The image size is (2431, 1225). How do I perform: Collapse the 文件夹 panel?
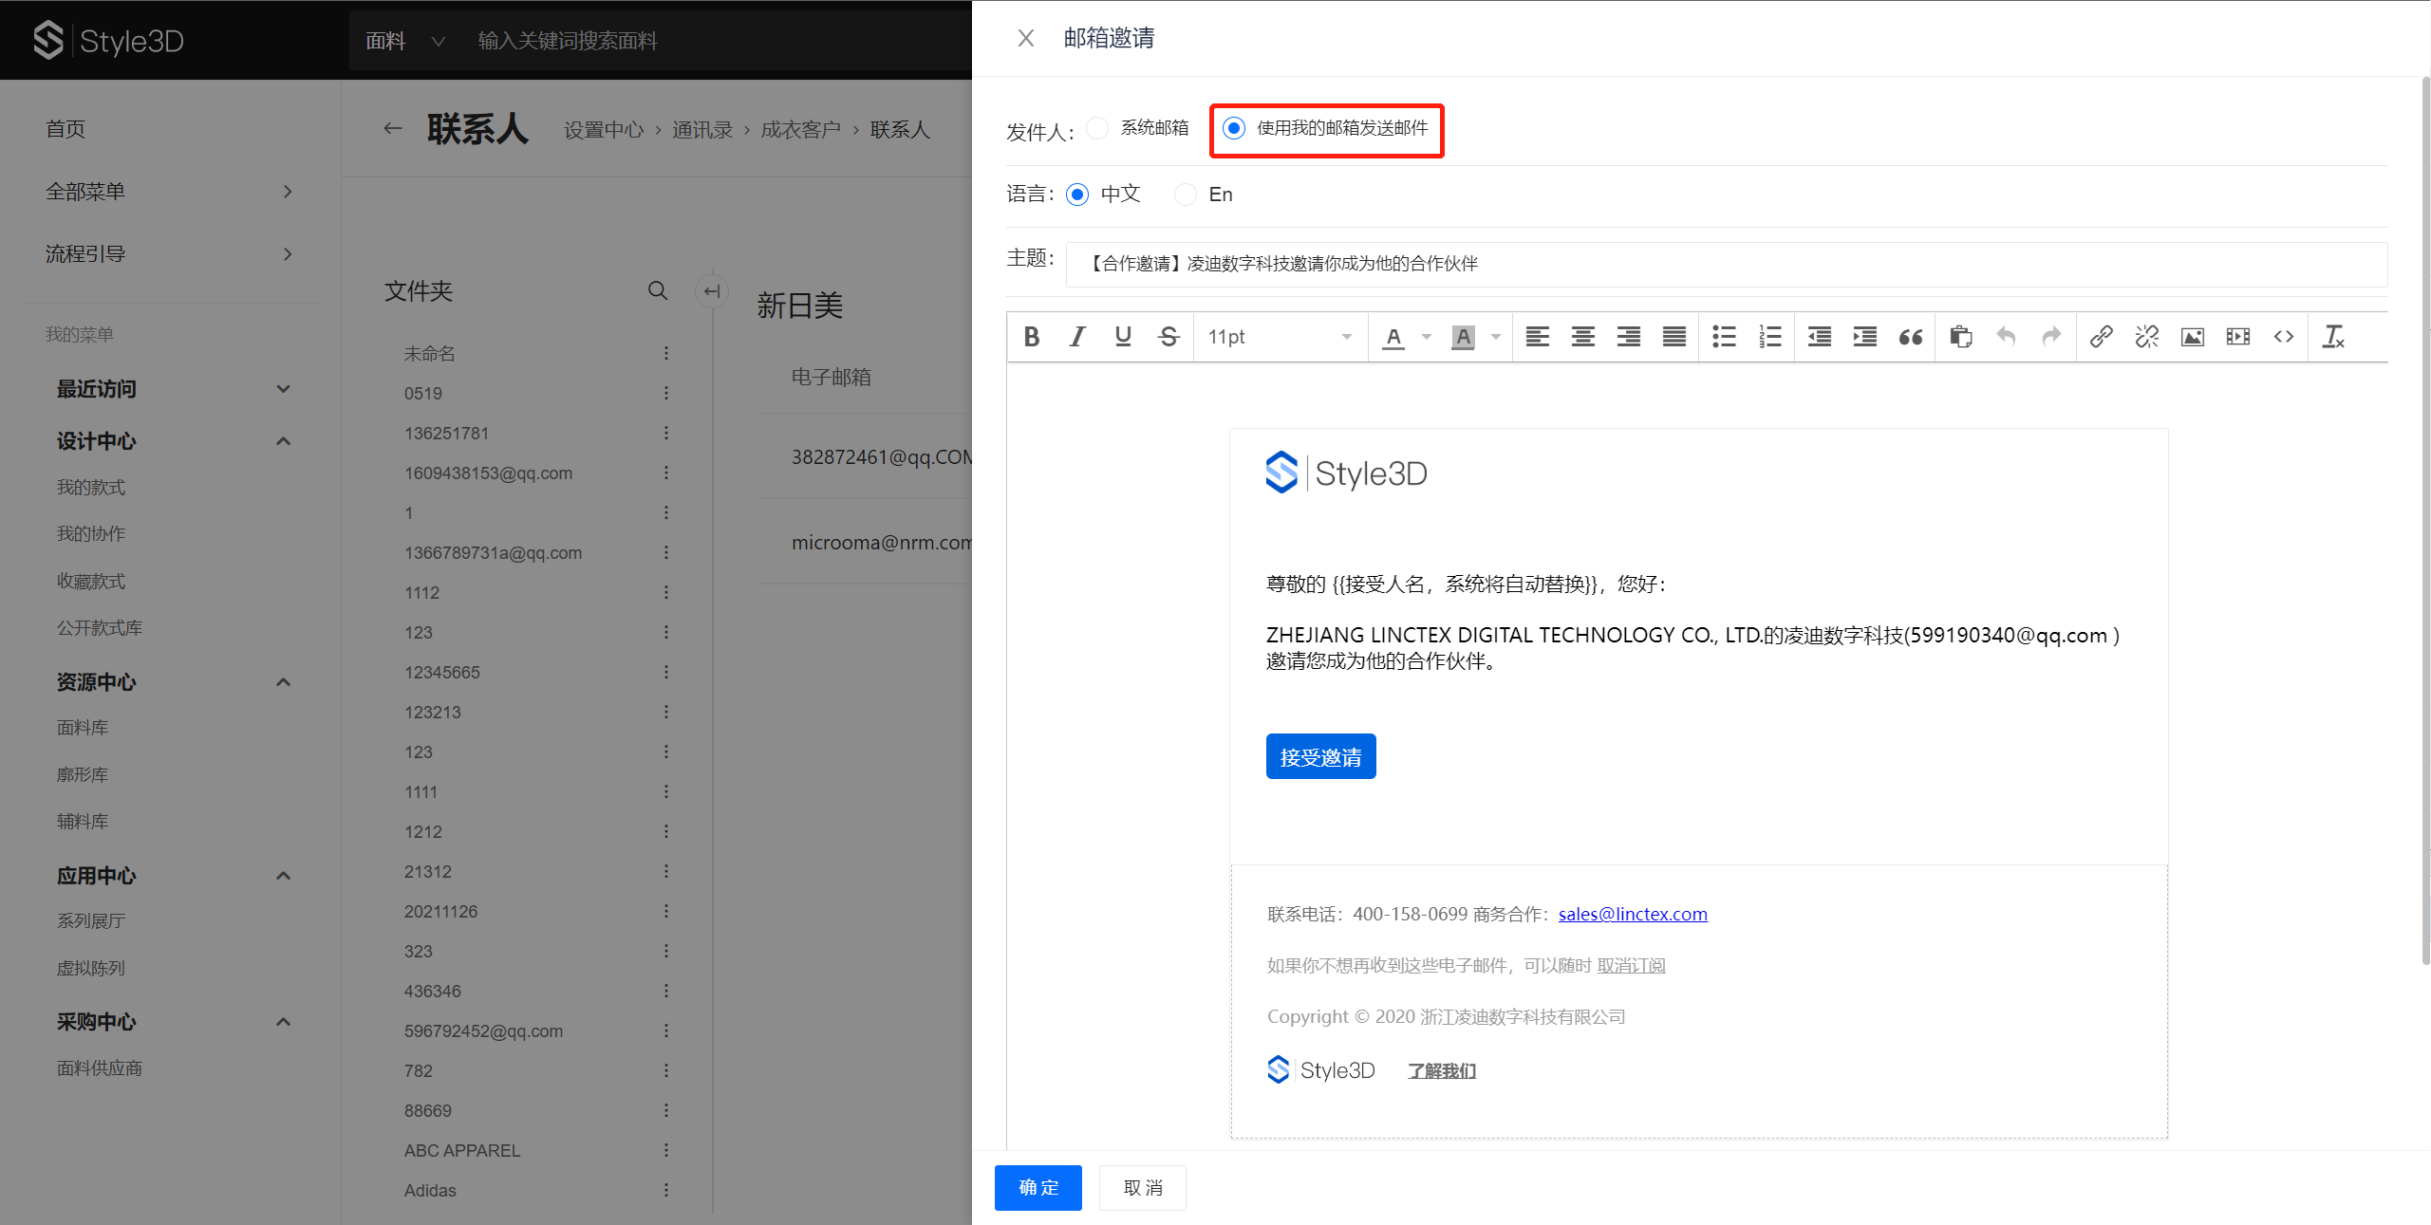click(711, 291)
